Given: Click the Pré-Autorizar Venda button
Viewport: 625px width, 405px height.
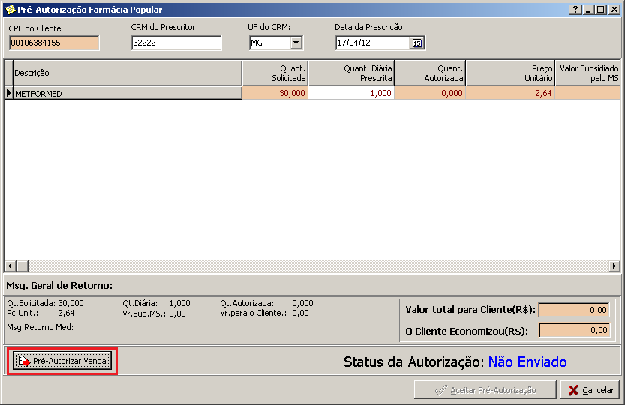Looking at the screenshot, I should coord(62,361).
